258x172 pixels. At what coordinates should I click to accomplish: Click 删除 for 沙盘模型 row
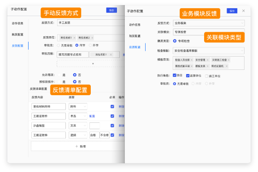[122, 126]
